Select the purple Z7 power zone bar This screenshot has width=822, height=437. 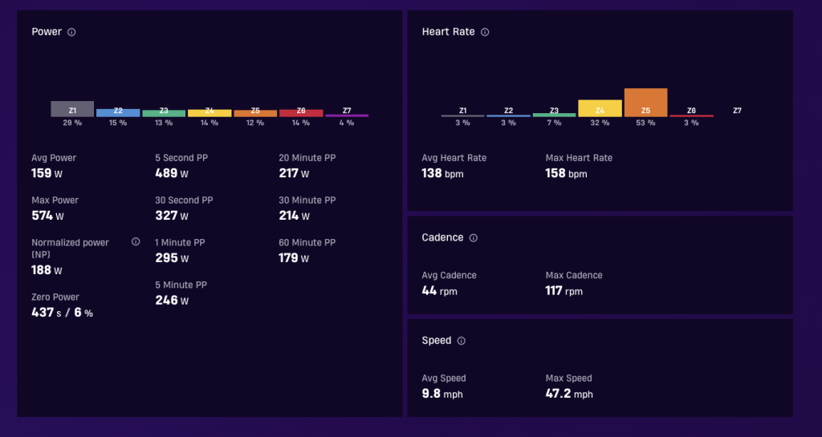point(347,115)
